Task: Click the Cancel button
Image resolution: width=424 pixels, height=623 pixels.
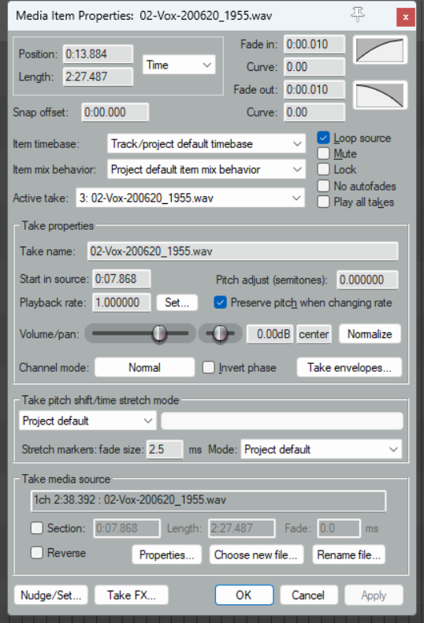Action: [x=308, y=595]
